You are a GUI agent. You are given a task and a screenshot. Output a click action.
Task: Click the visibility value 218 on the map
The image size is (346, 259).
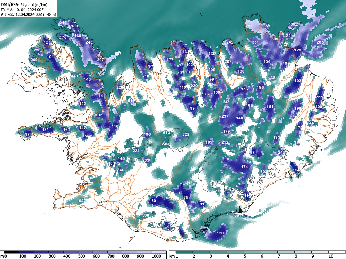coord(146,76)
